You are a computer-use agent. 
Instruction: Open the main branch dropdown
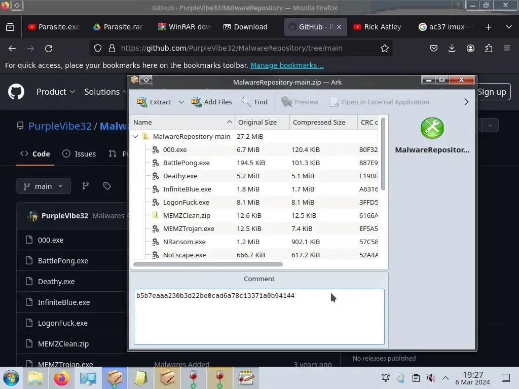tap(44, 186)
